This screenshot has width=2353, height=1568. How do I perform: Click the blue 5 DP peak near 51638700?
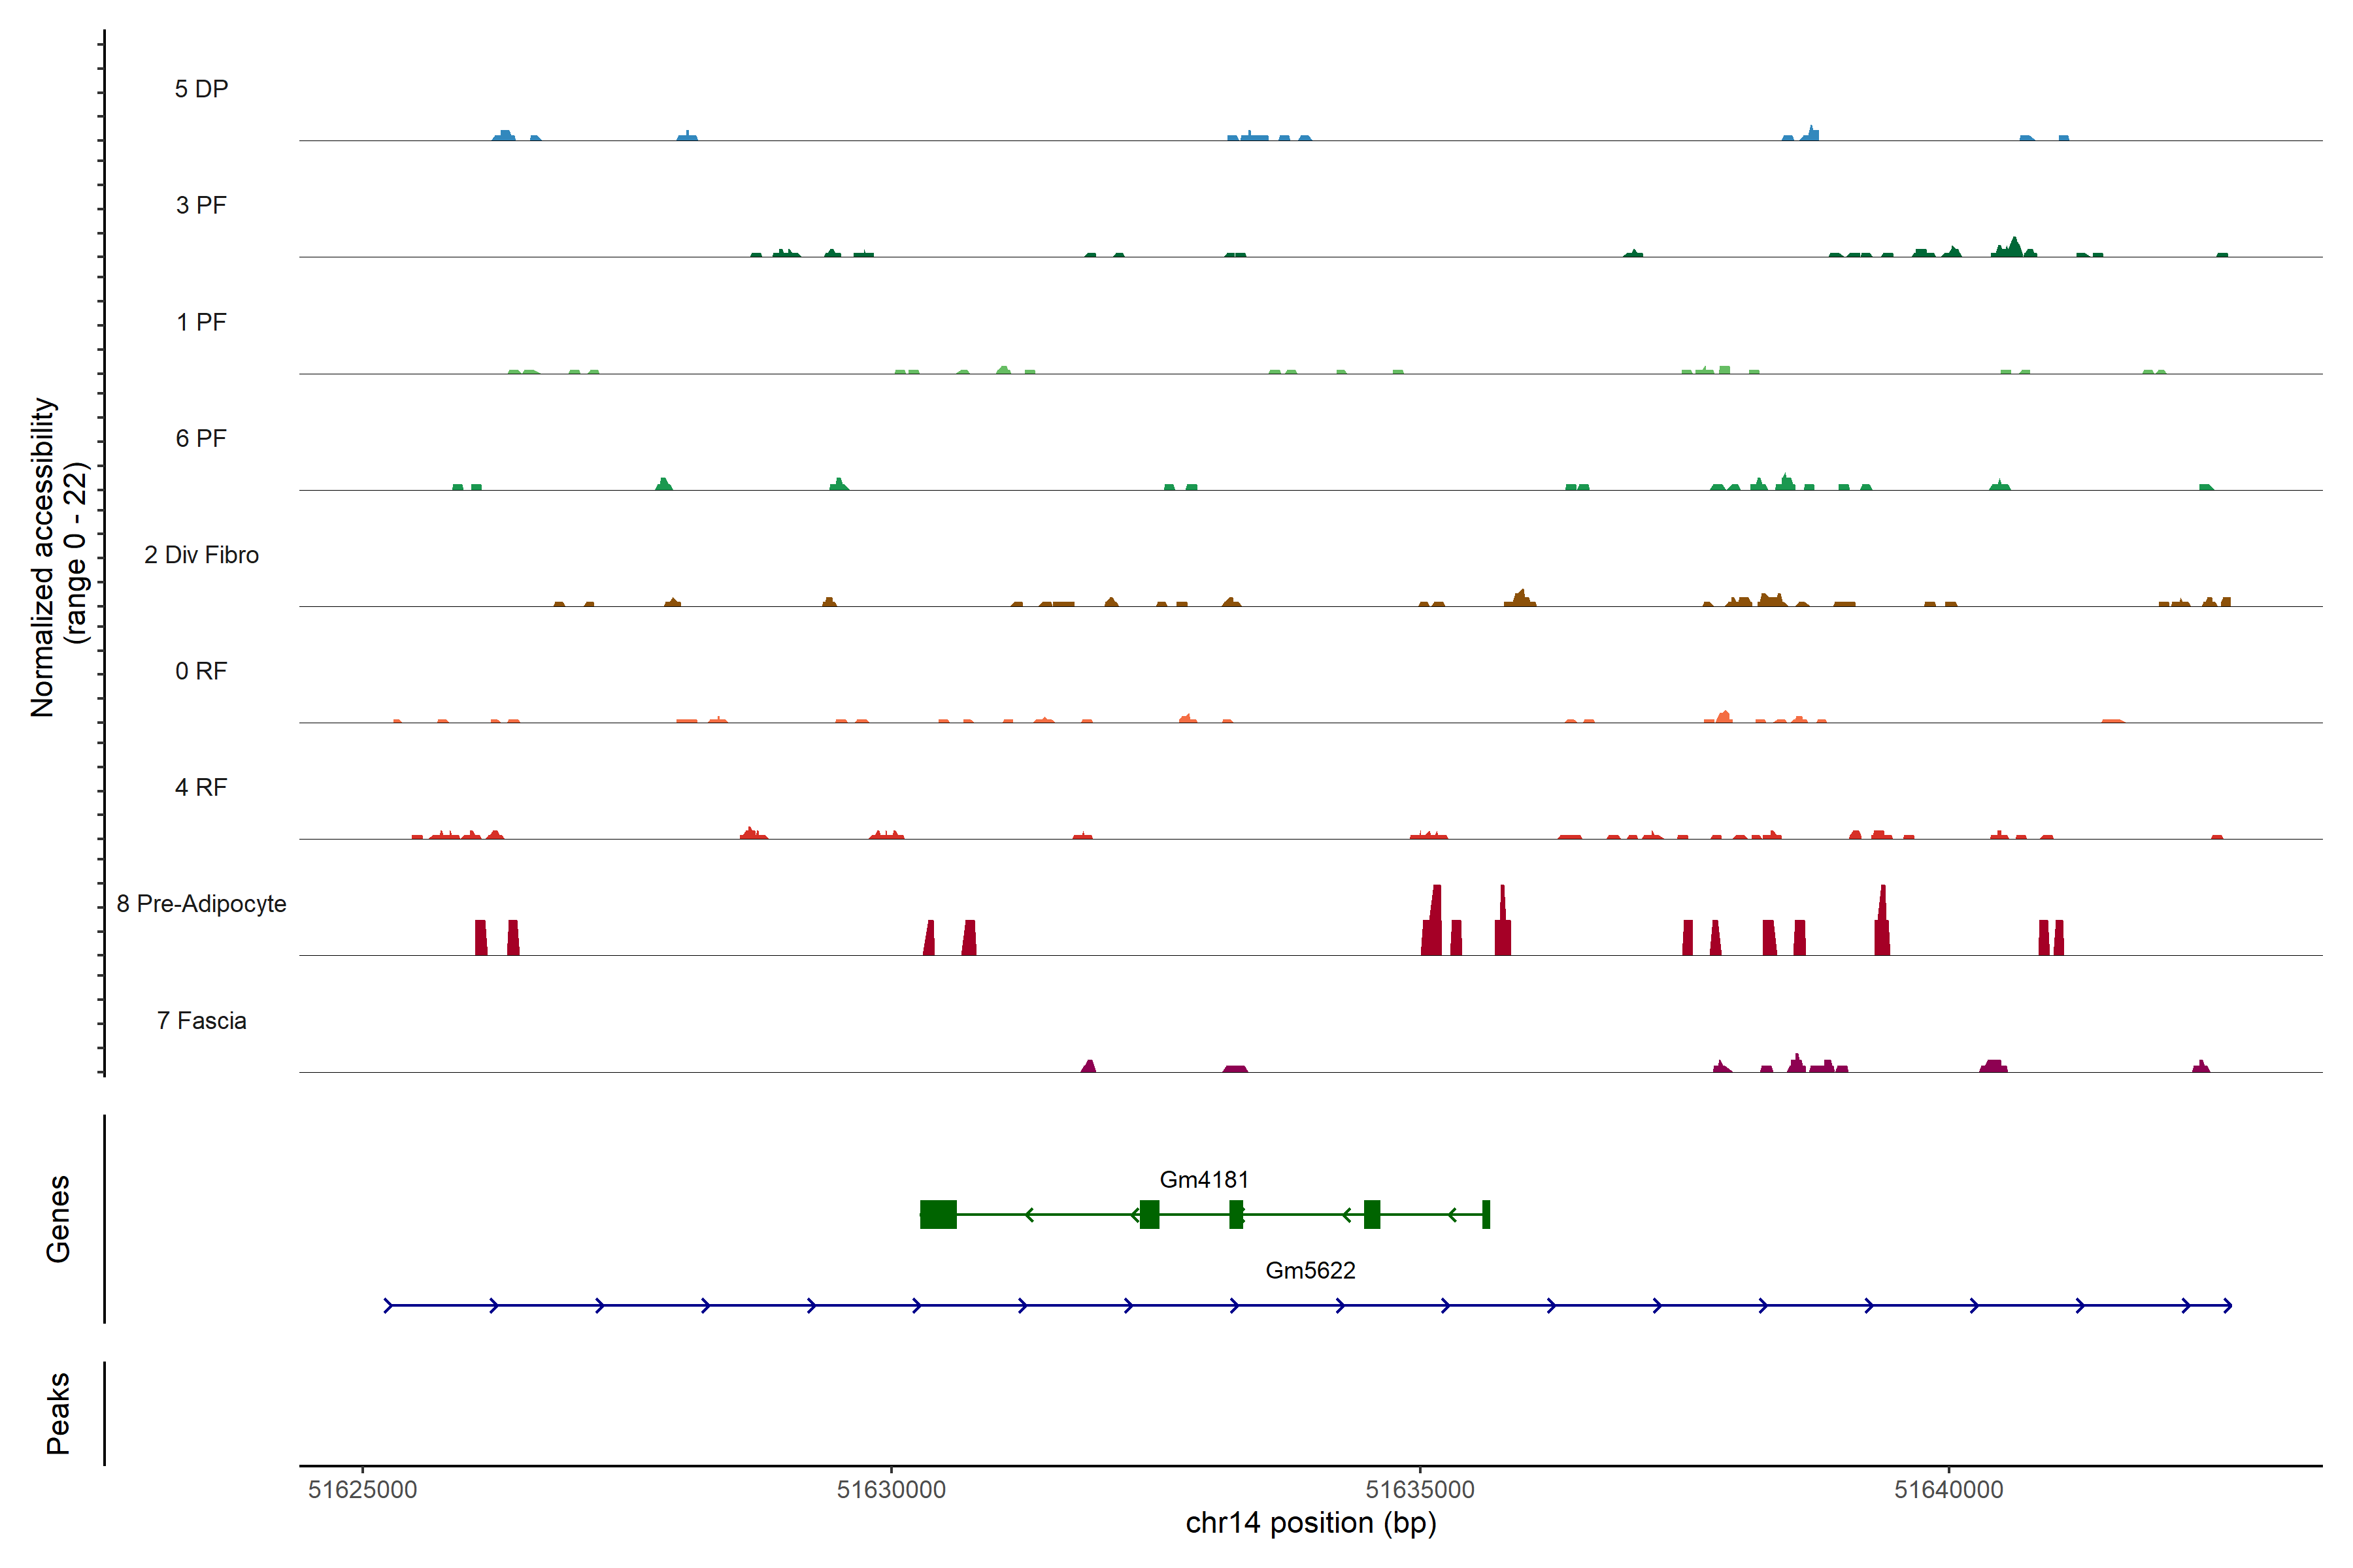click(1812, 134)
